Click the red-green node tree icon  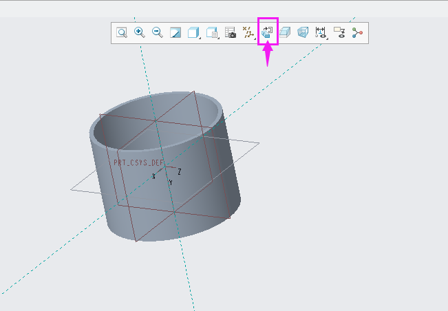[356, 32]
